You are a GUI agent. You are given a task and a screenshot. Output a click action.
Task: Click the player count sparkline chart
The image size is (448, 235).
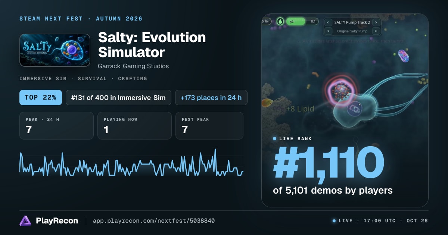point(131,163)
